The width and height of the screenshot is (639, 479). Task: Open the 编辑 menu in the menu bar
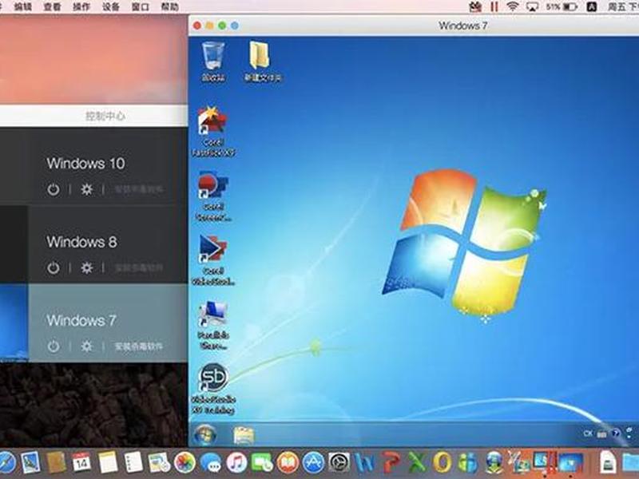[23, 6]
